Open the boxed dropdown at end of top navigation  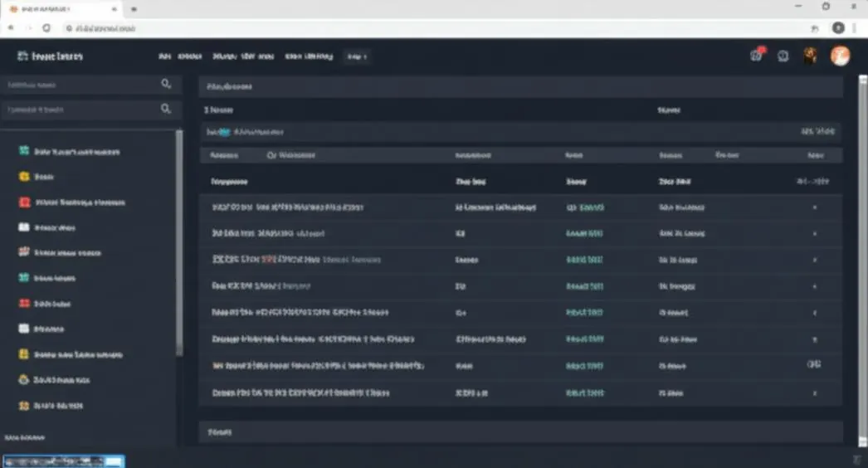tap(357, 56)
